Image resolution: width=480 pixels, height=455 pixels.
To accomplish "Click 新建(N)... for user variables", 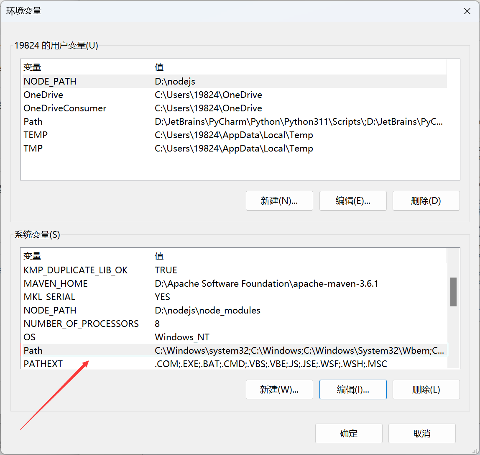I will (279, 201).
